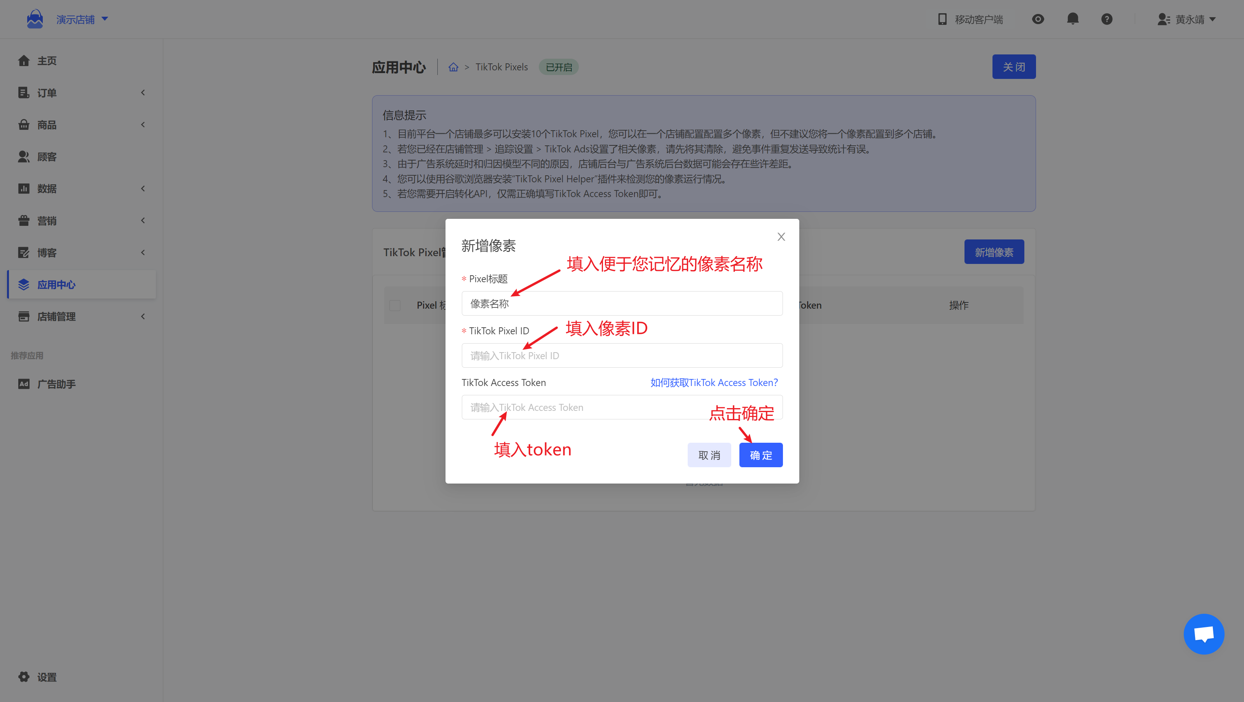
Task: Click the eye preview icon in header
Action: (x=1038, y=19)
